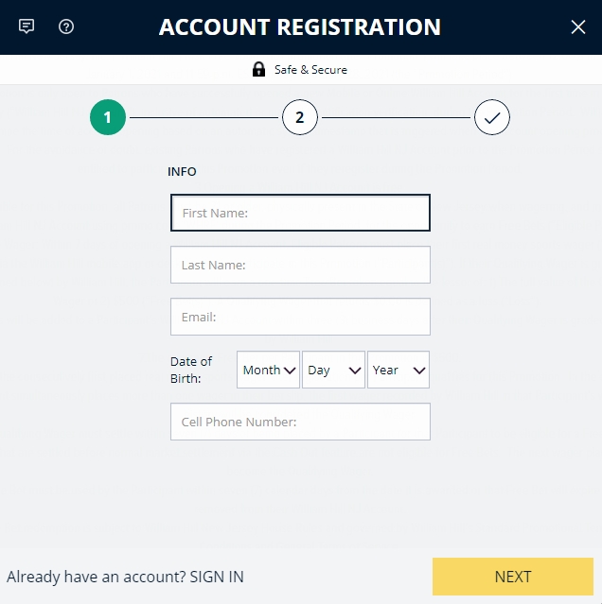Close the account registration dialog

pyautogui.click(x=578, y=27)
